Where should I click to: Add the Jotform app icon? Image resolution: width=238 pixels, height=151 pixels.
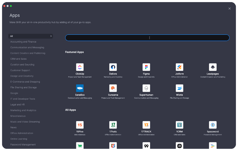[179, 67]
